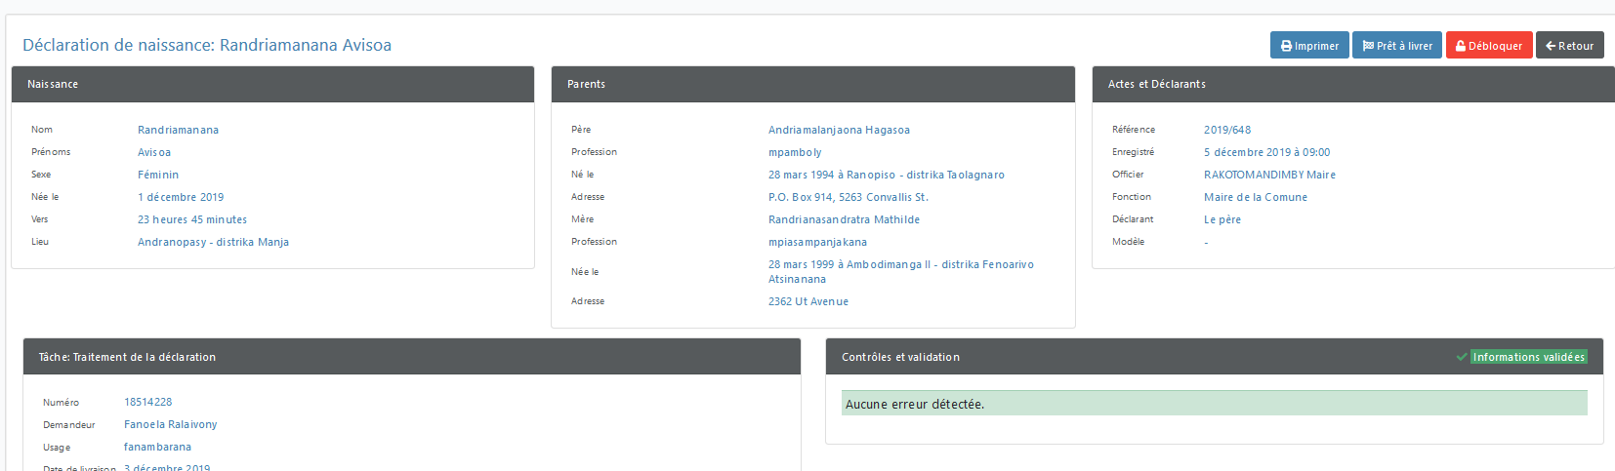Open the Randrianasandratra Mathilde mother link
This screenshot has width=1615, height=471.
click(844, 219)
